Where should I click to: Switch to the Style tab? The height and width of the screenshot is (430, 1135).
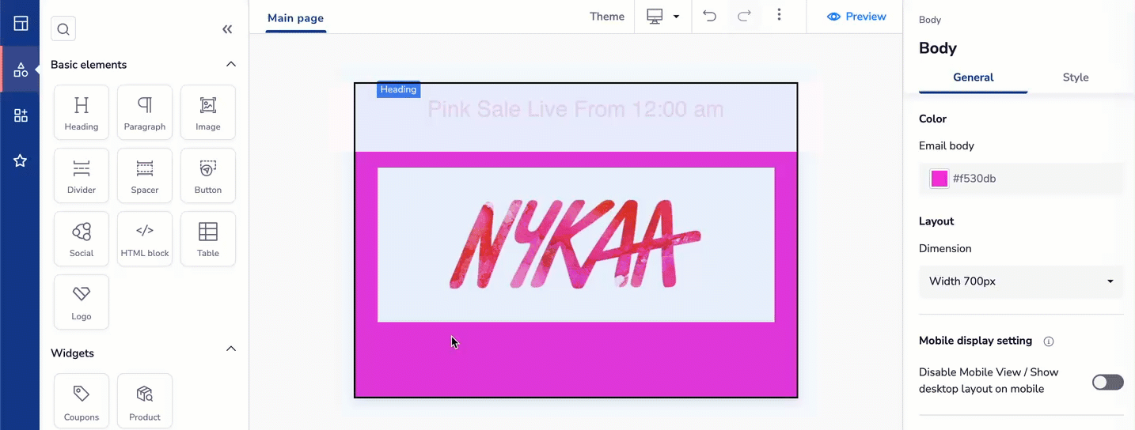(1076, 77)
